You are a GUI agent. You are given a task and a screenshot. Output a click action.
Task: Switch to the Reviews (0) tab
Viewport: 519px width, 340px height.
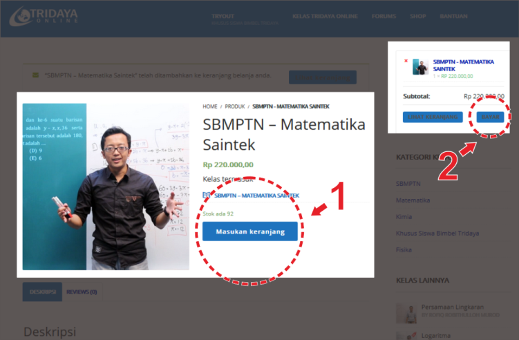82,292
